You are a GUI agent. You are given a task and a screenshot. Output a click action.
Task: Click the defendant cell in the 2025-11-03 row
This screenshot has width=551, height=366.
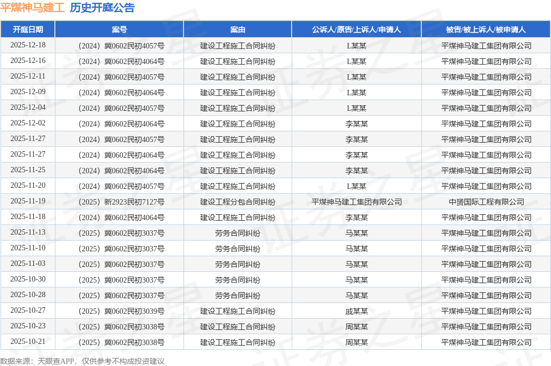[x=486, y=264]
